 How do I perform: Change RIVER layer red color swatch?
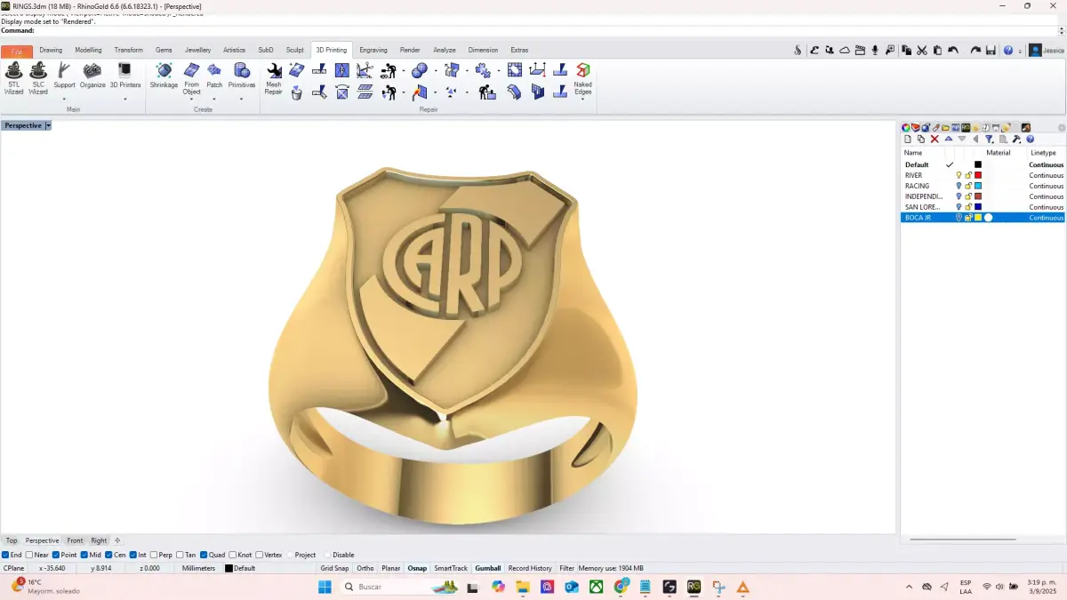tap(978, 175)
